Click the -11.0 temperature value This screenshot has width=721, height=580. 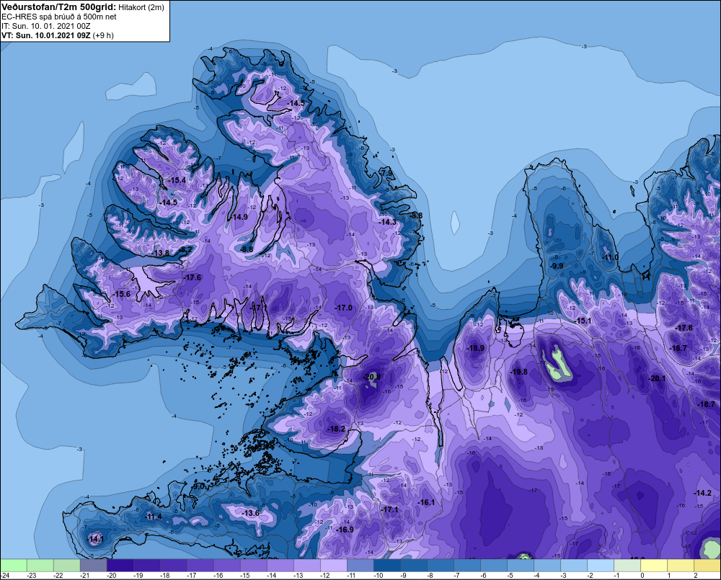[x=611, y=257]
